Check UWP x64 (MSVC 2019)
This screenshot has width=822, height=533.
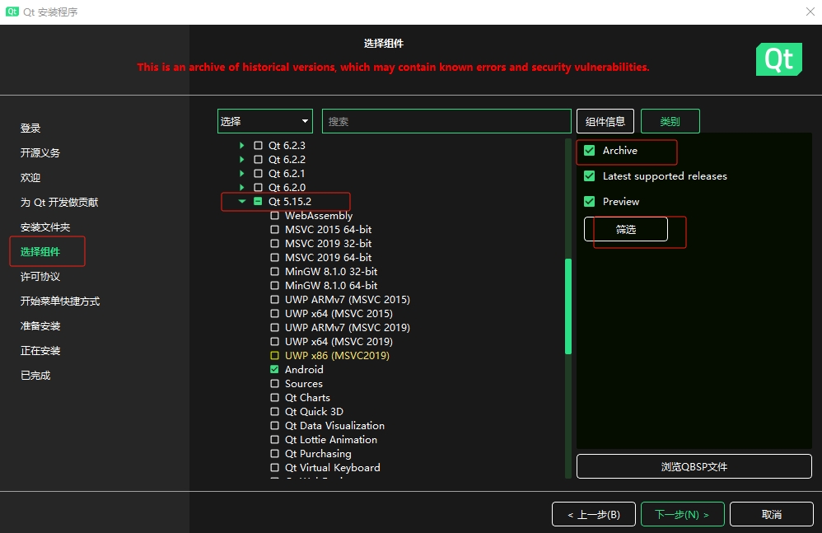coord(274,342)
